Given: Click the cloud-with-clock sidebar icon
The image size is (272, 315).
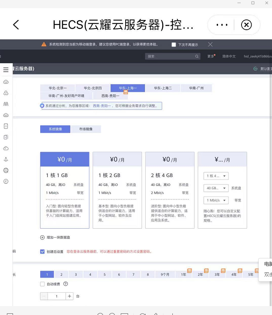Looking at the screenshot, I should tap(6, 148).
